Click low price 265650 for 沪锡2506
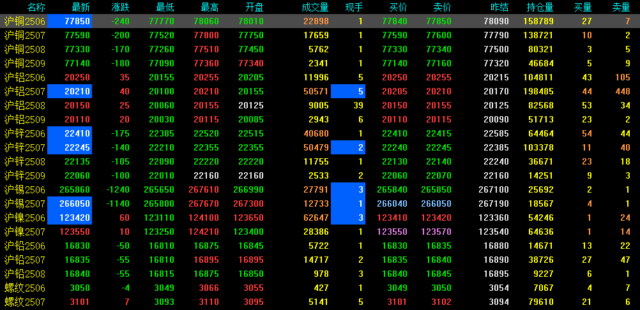 coord(159,190)
